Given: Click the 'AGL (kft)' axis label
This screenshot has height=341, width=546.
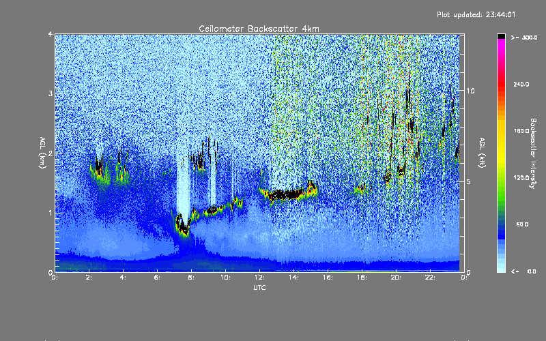Looking at the screenshot, I should (x=483, y=153).
